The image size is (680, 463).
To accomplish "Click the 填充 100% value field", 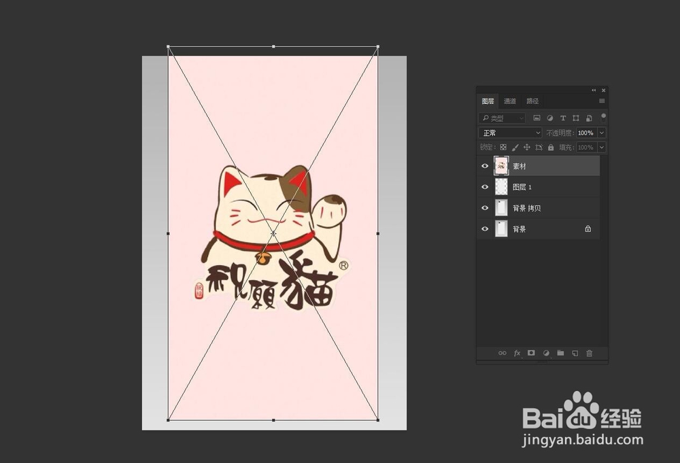I will tap(586, 148).
